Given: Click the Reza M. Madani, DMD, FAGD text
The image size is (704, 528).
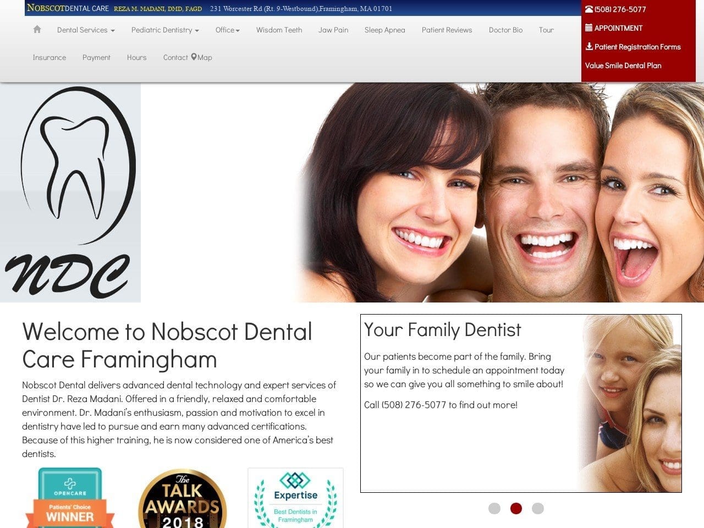Looking at the screenshot, I should coord(158,9).
